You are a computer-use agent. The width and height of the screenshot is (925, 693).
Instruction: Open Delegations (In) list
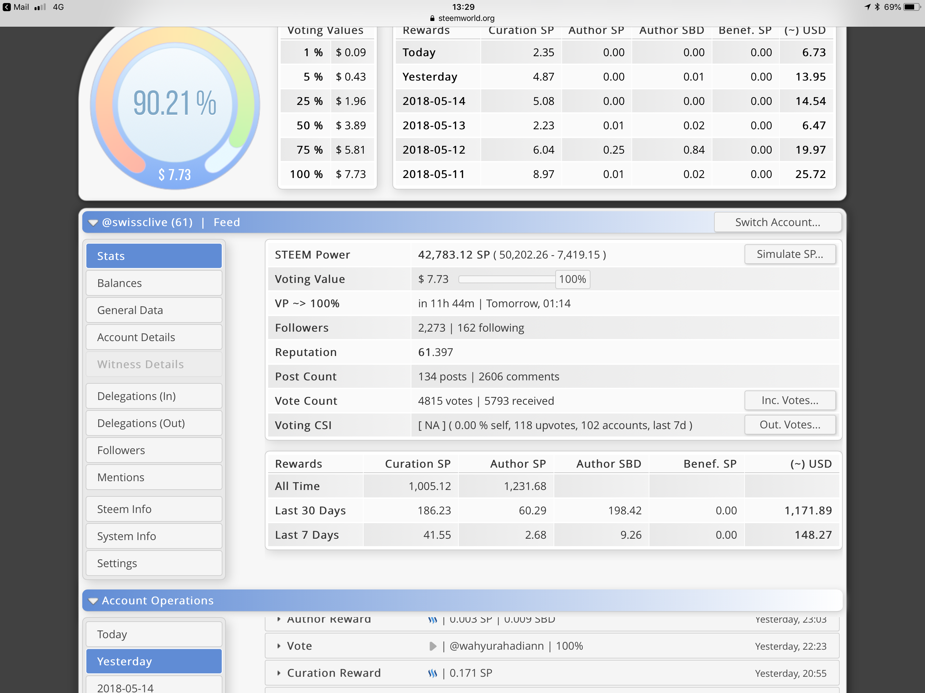click(154, 396)
